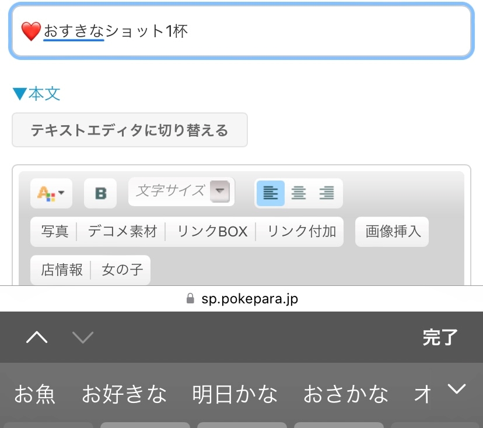
Task: Click the 女の子 button
Action: point(121,270)
